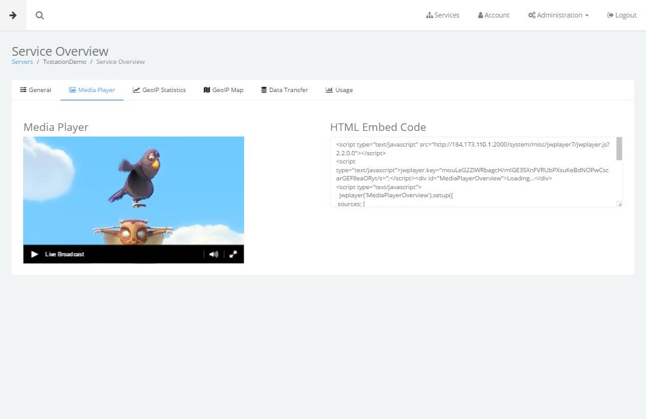Viewport: 646px width, 419px height.
Task: Switch to the Data Transfer tab
Action: click(x=284, y=90)
